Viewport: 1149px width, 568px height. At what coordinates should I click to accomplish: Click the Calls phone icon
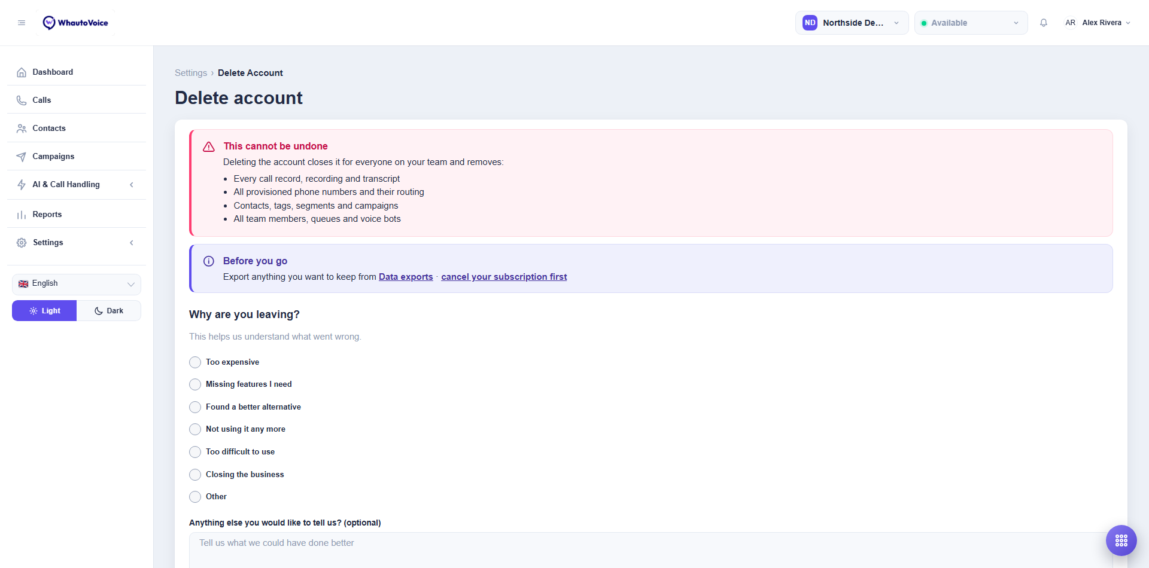click(22, 100)
